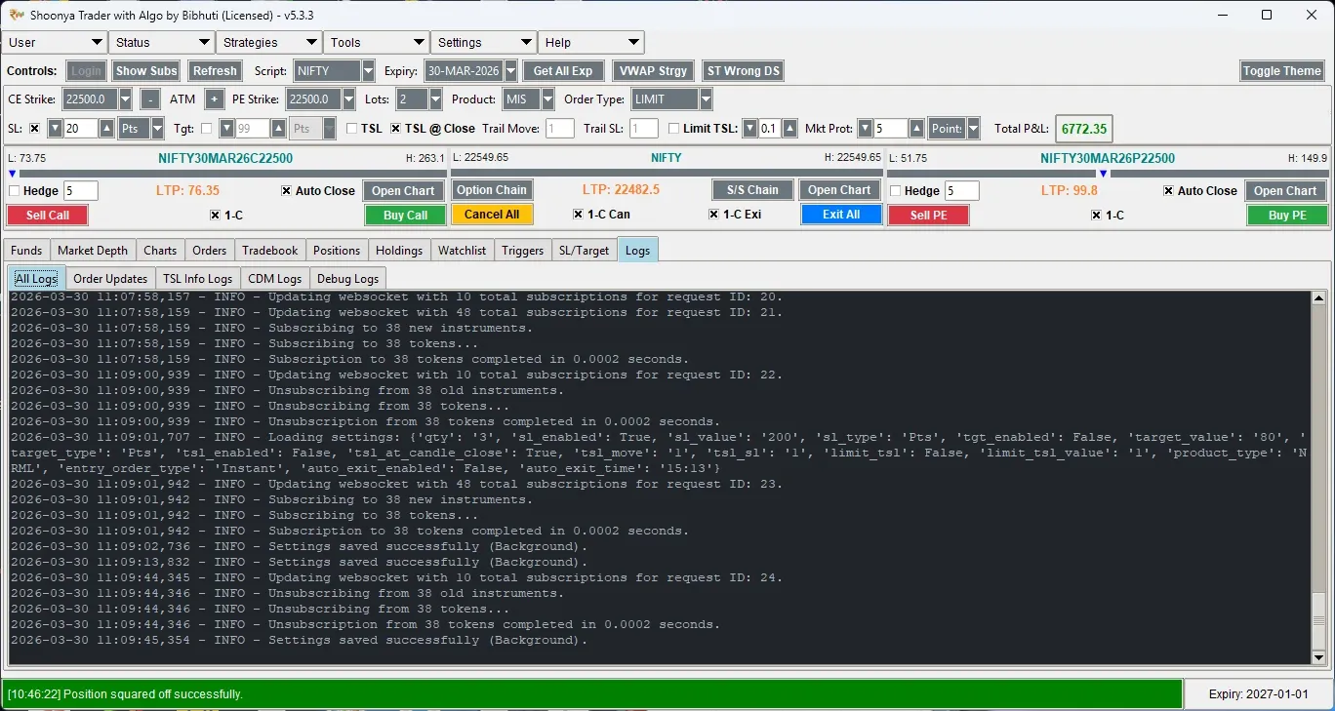Toggle Auto Close for NIFTY30MAR26P22500
The image size is (1335, 711).
[1169, 191]
